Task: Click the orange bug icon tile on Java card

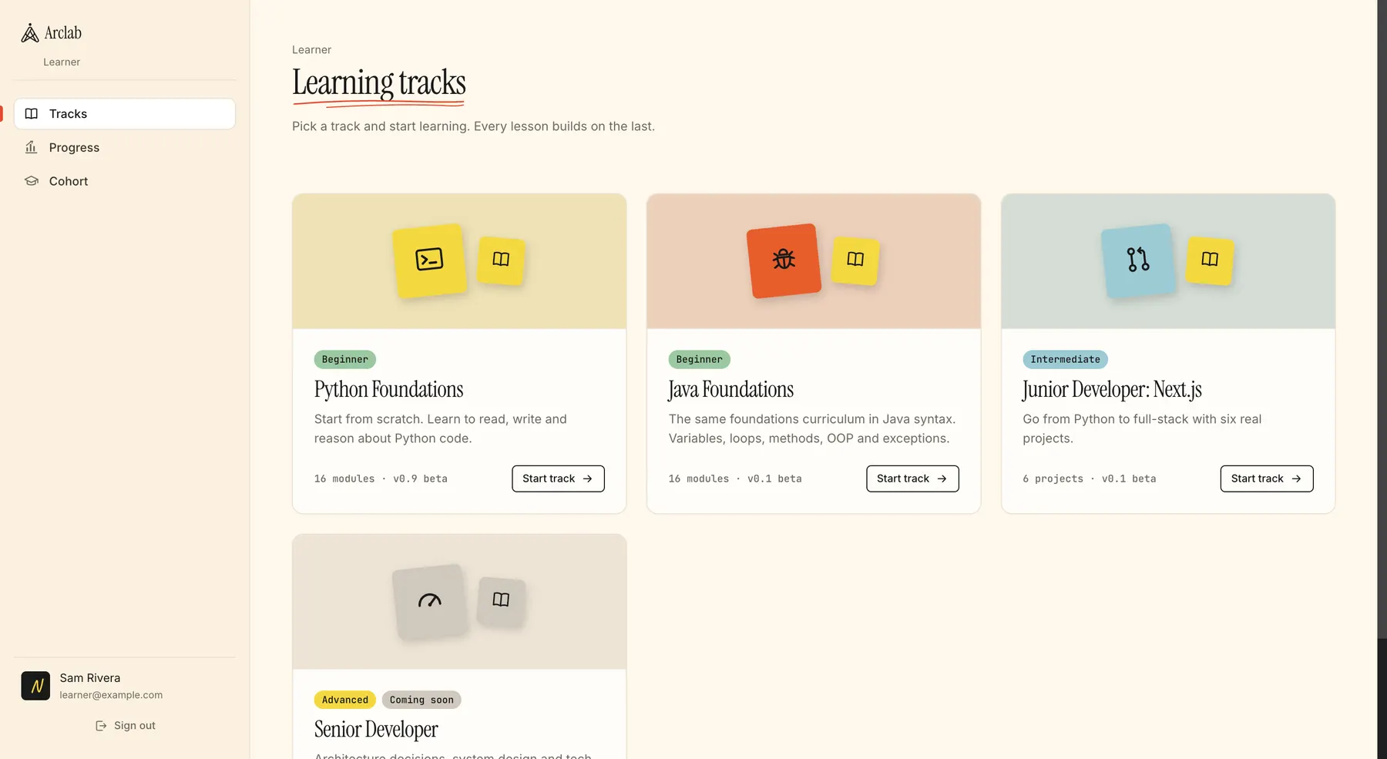Action: click(784, 260)
